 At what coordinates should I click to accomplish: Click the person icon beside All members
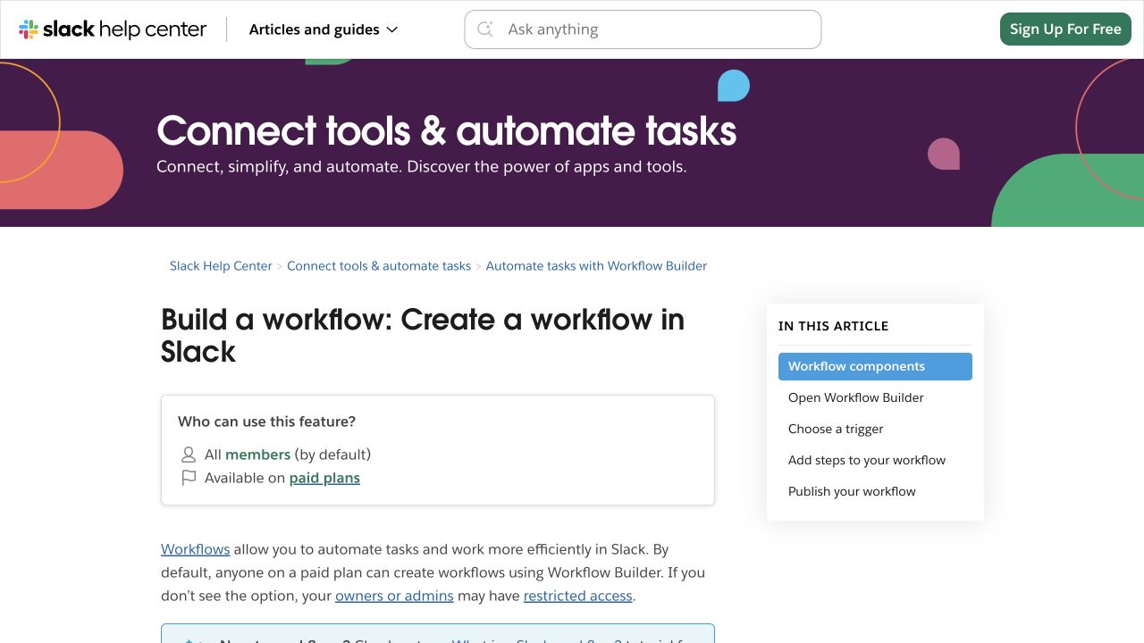189,455
